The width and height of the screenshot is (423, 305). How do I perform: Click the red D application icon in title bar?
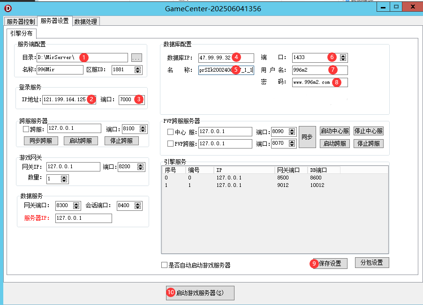pos(8,8)
